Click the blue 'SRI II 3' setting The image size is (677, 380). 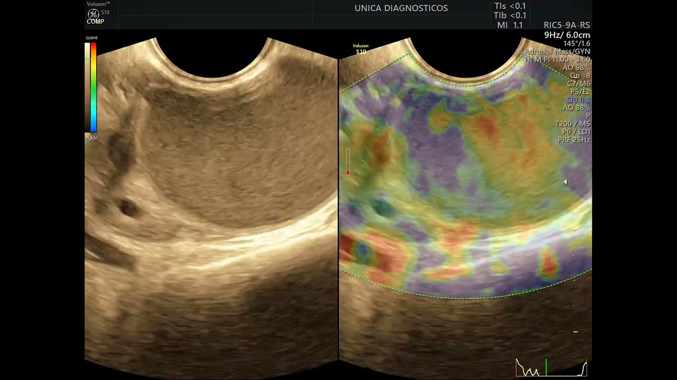(578, 100)
